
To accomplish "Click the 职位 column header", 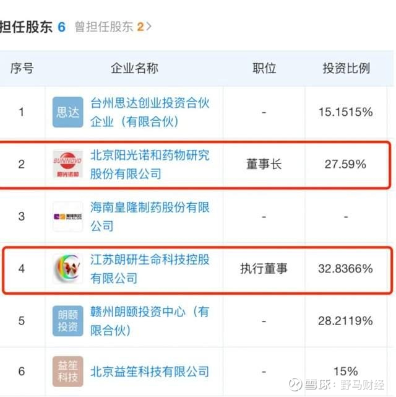I will (264, 68).
